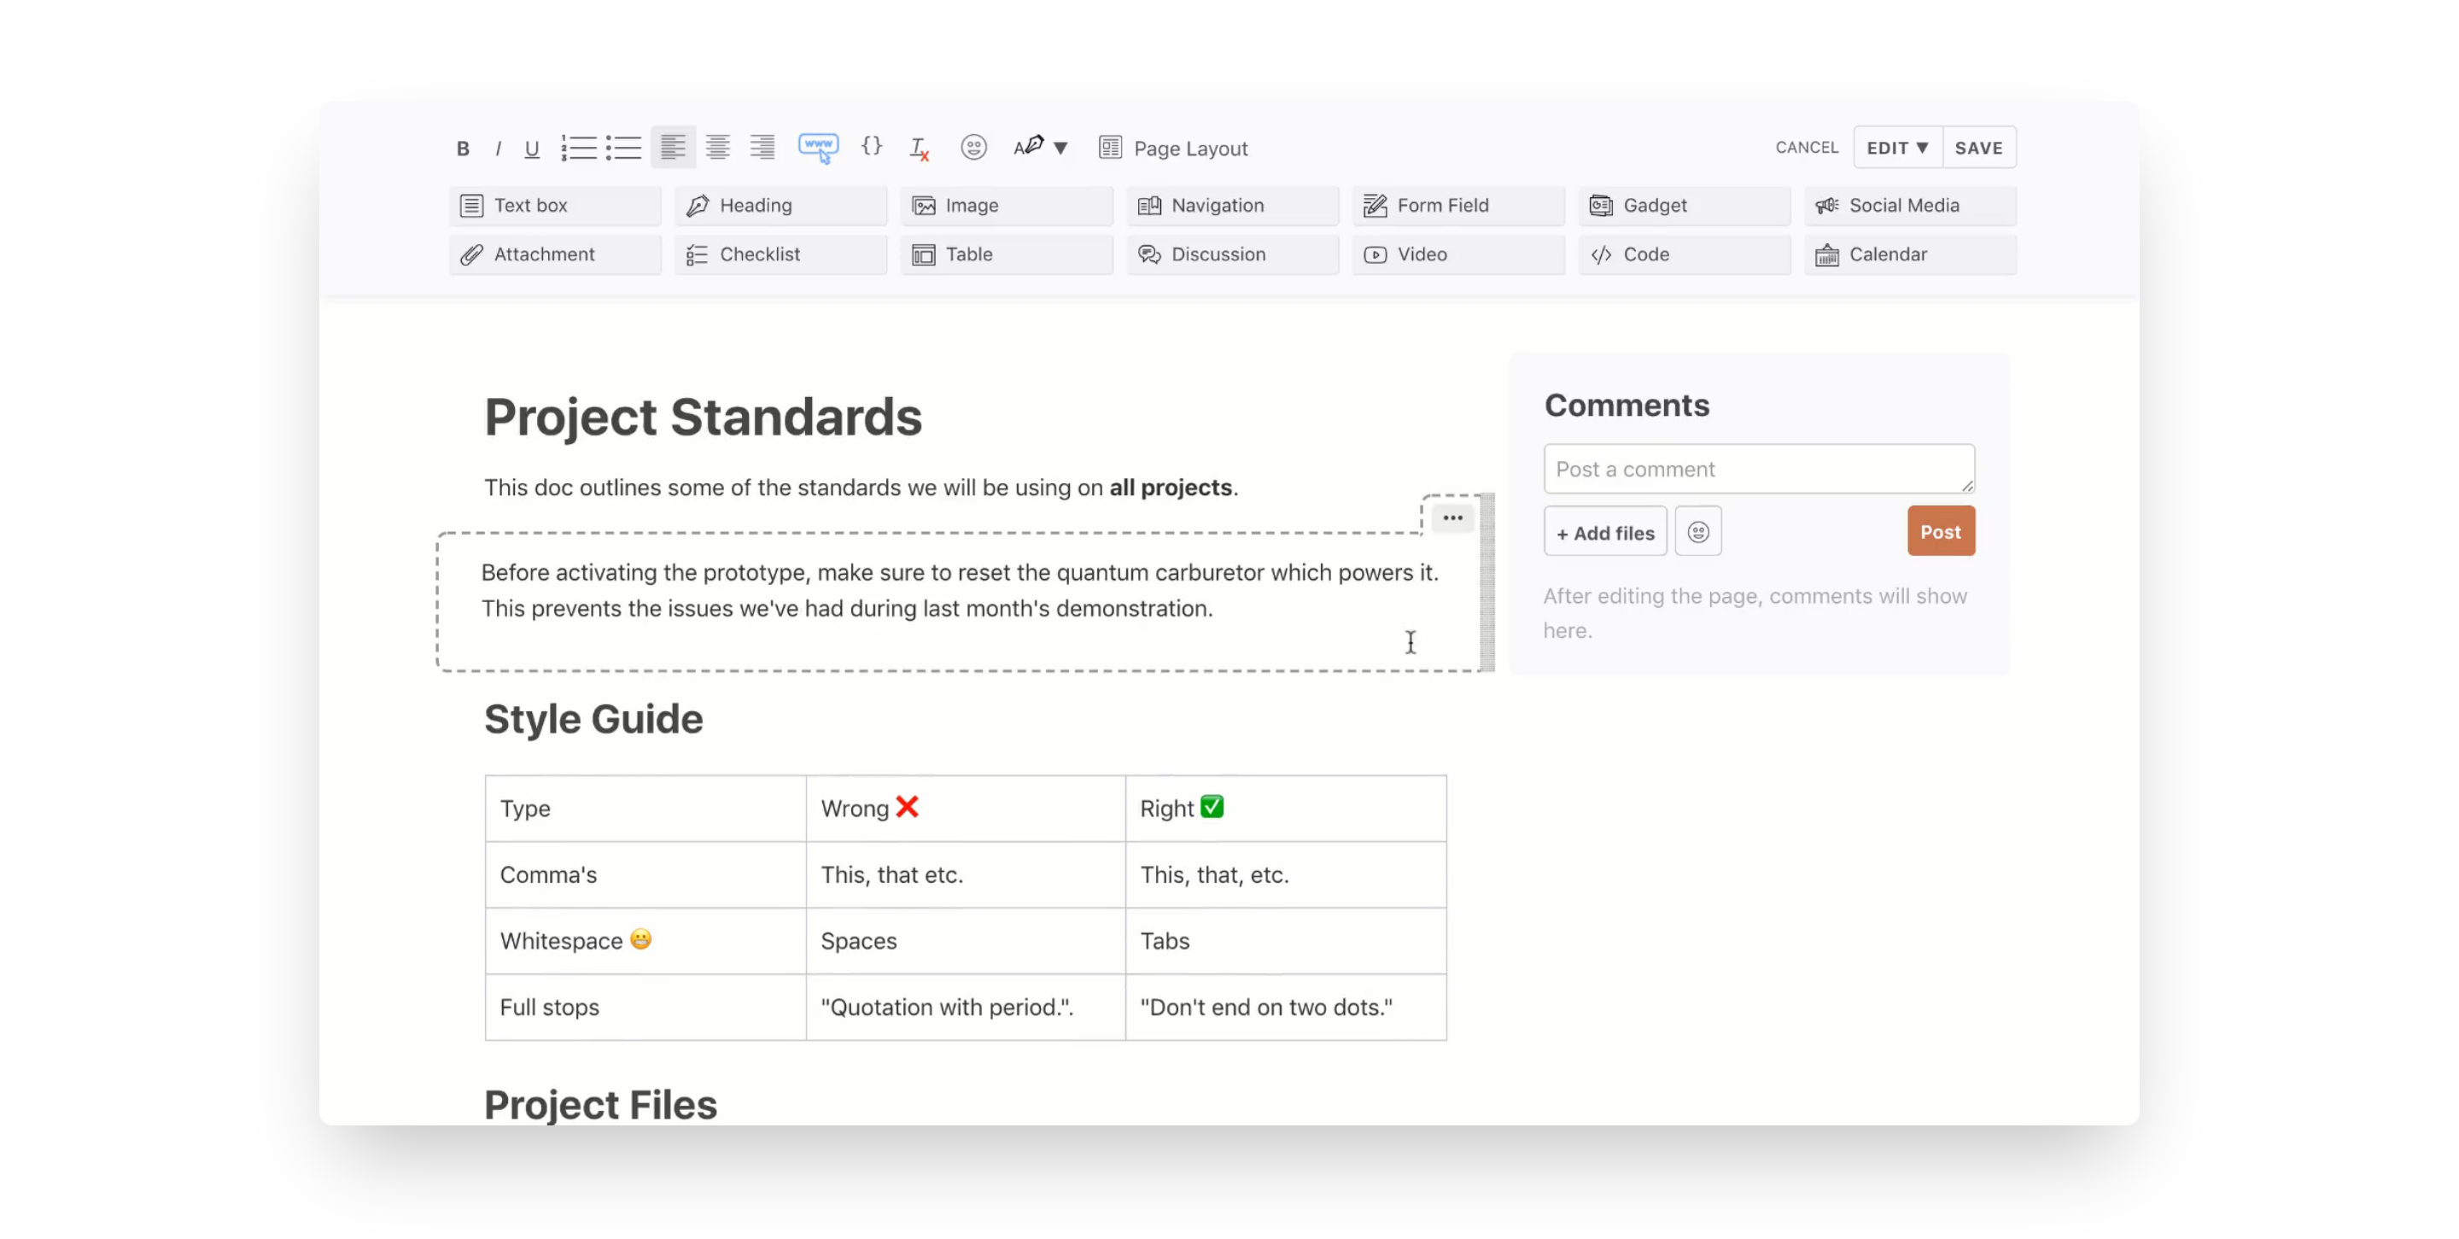
Task: Add a Discussion block
Action: [x=1232, y=254]
